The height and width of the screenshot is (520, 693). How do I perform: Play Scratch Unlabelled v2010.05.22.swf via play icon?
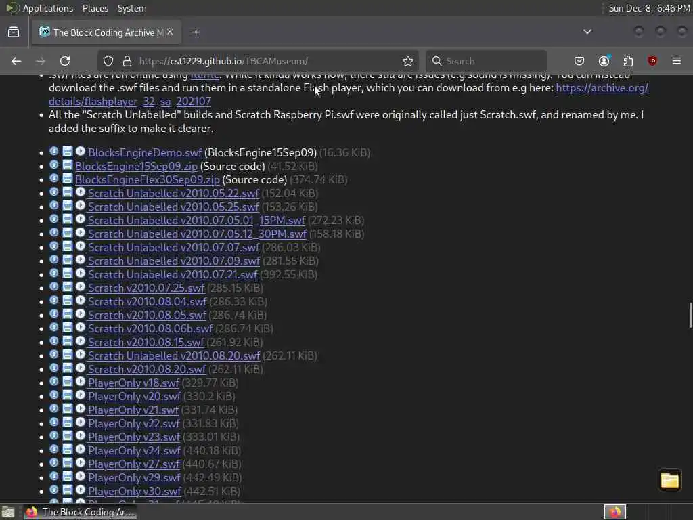[x=80, y=192]
